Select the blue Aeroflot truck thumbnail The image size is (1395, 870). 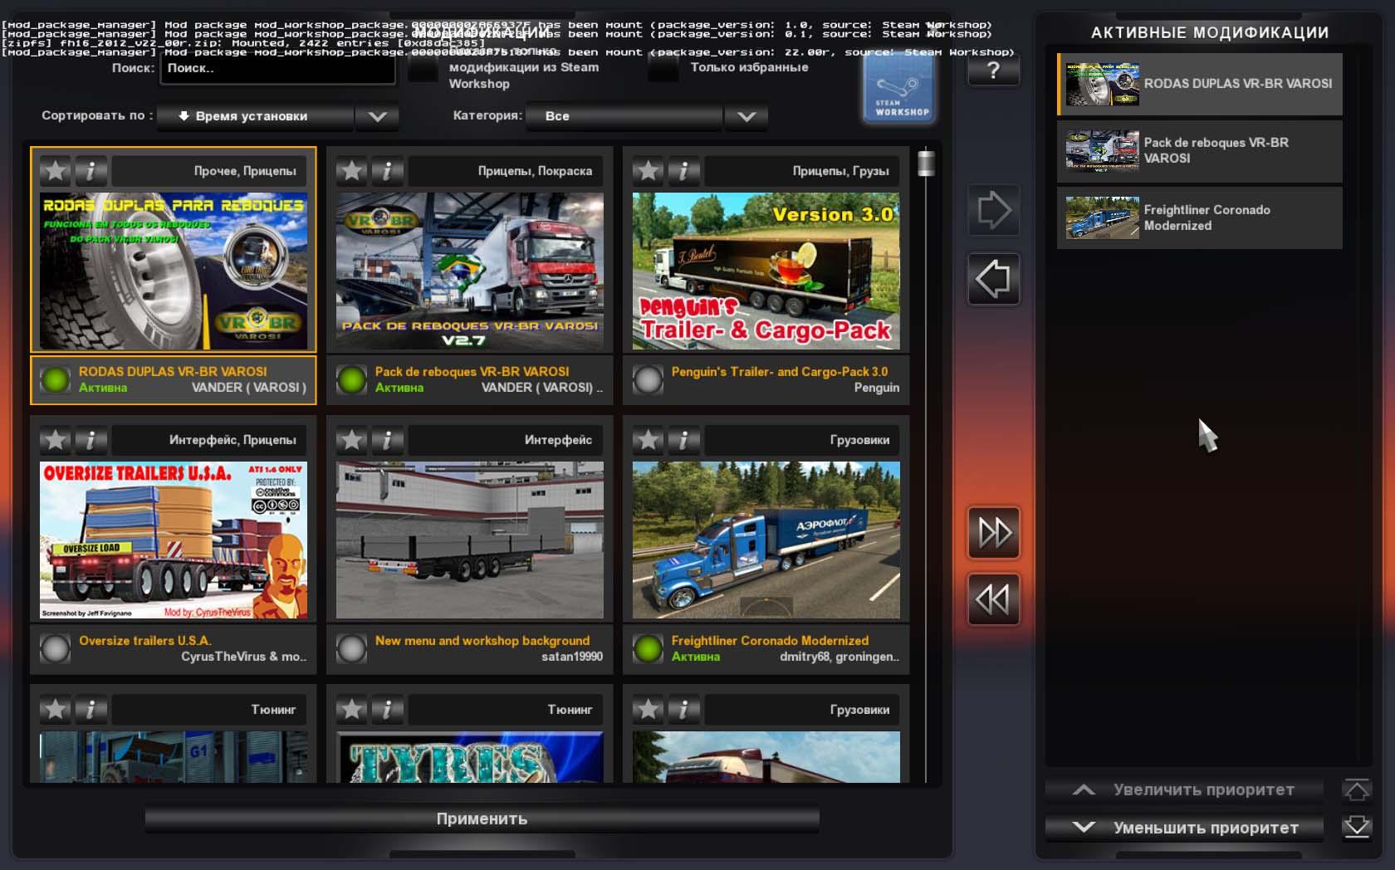[x=766, y=540]
